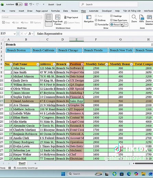
Task: Create New sheet view
Action: 25,23
